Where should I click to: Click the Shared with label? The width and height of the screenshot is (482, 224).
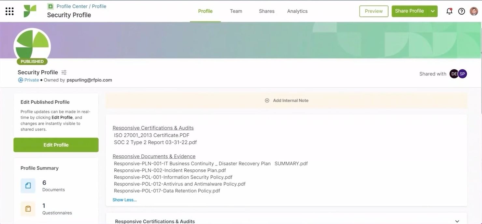(433, 74)
